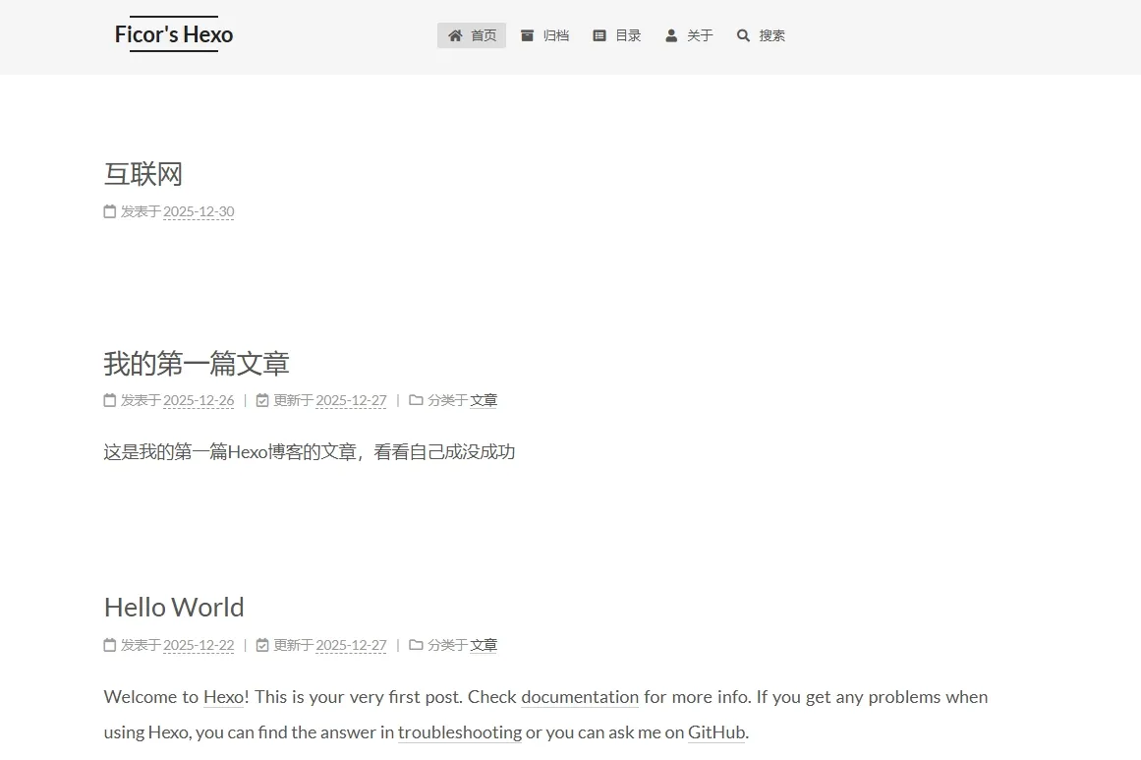Open the Hello World post title
Screen dimensions: 1141x760
174,607
